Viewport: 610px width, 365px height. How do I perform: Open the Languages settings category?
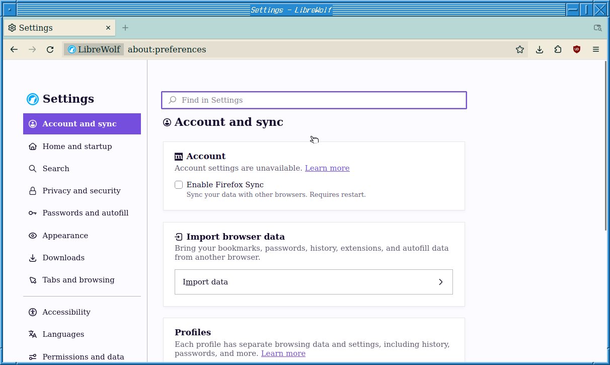coord(82,334)
